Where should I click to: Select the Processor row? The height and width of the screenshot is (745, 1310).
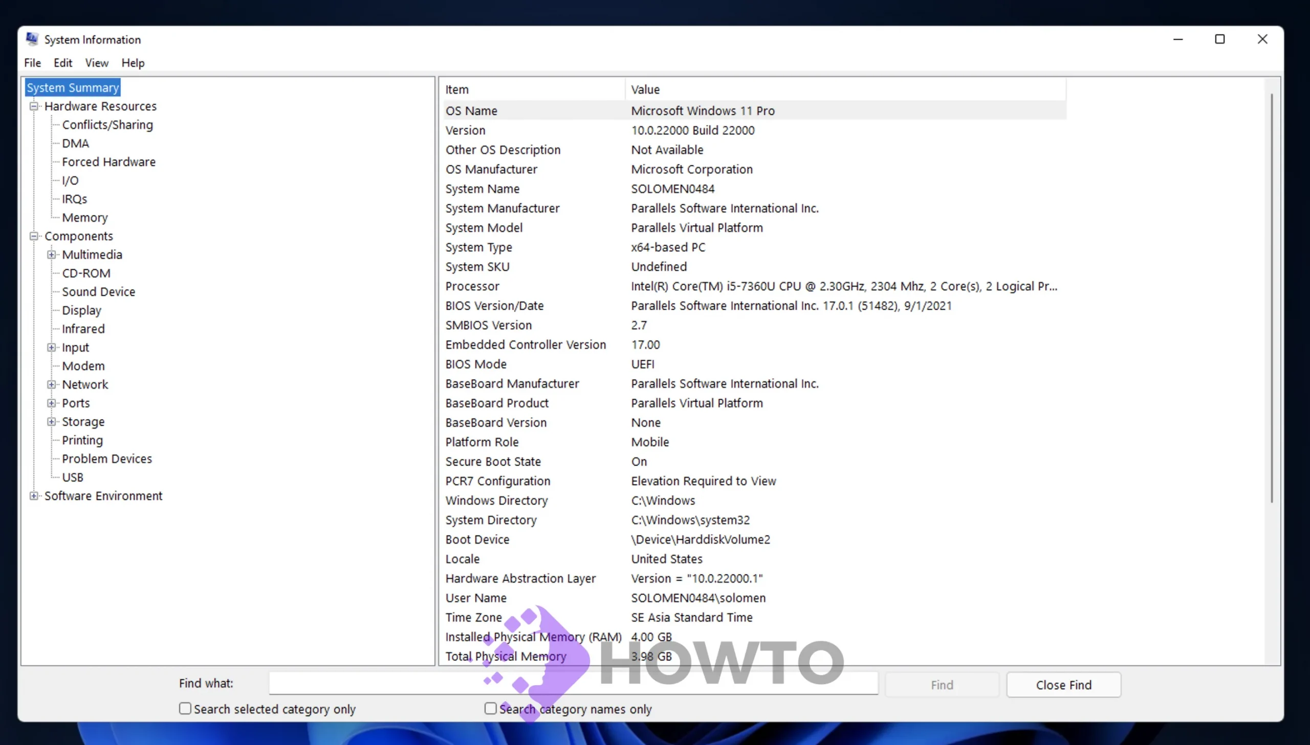755,286
